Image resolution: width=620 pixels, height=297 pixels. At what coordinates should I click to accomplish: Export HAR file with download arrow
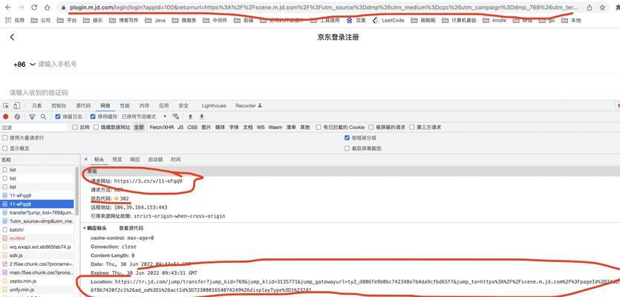coord(202,117)
